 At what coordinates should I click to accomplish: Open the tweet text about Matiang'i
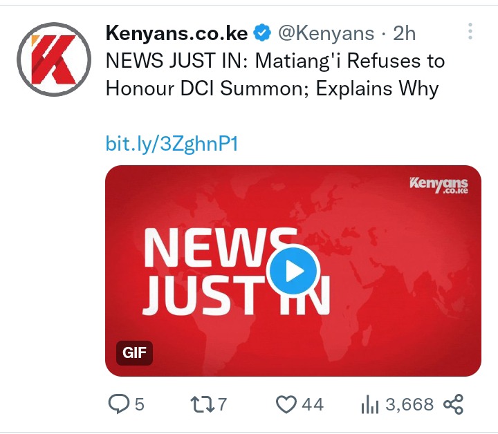[x=275, y=74]
